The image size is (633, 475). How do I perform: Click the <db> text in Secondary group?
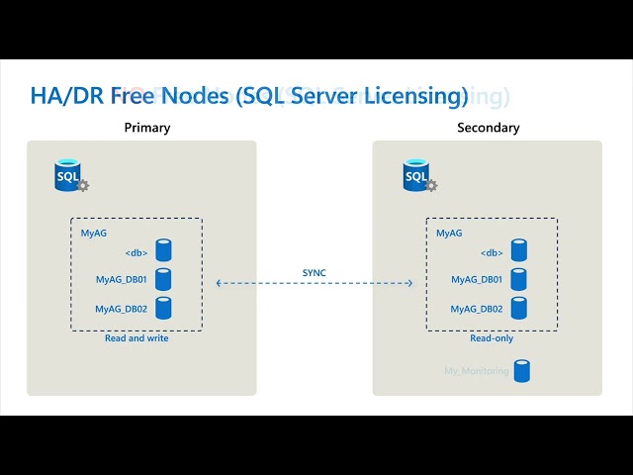point(492,253)
